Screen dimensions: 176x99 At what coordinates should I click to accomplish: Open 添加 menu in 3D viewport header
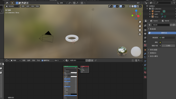coord(33,6)
